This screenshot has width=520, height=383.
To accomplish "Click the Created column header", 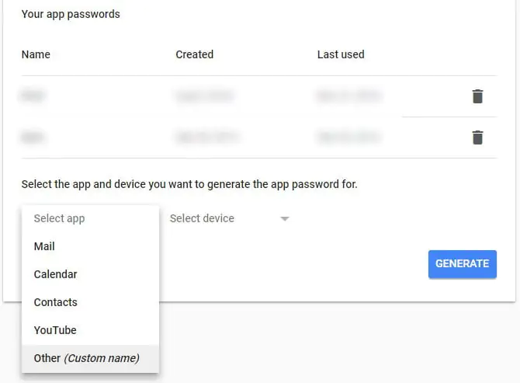I will 194,54.
